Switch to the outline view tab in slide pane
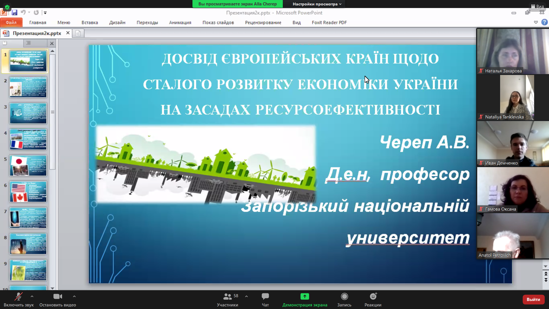This screenshot has height=309, width=549. [28, 43]
